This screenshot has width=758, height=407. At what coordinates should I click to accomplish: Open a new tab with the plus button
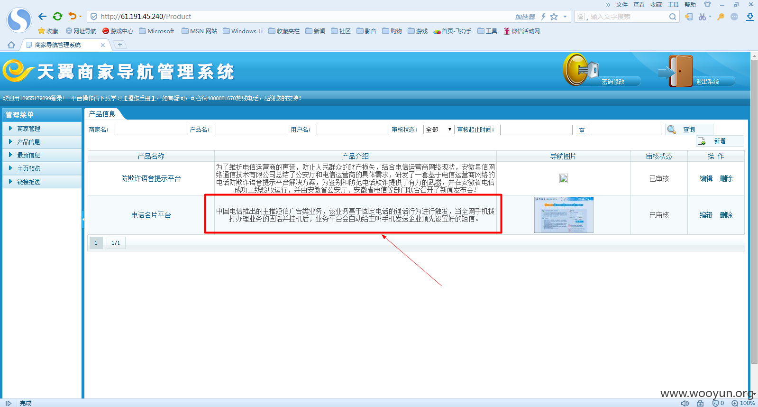coord(120,45)
